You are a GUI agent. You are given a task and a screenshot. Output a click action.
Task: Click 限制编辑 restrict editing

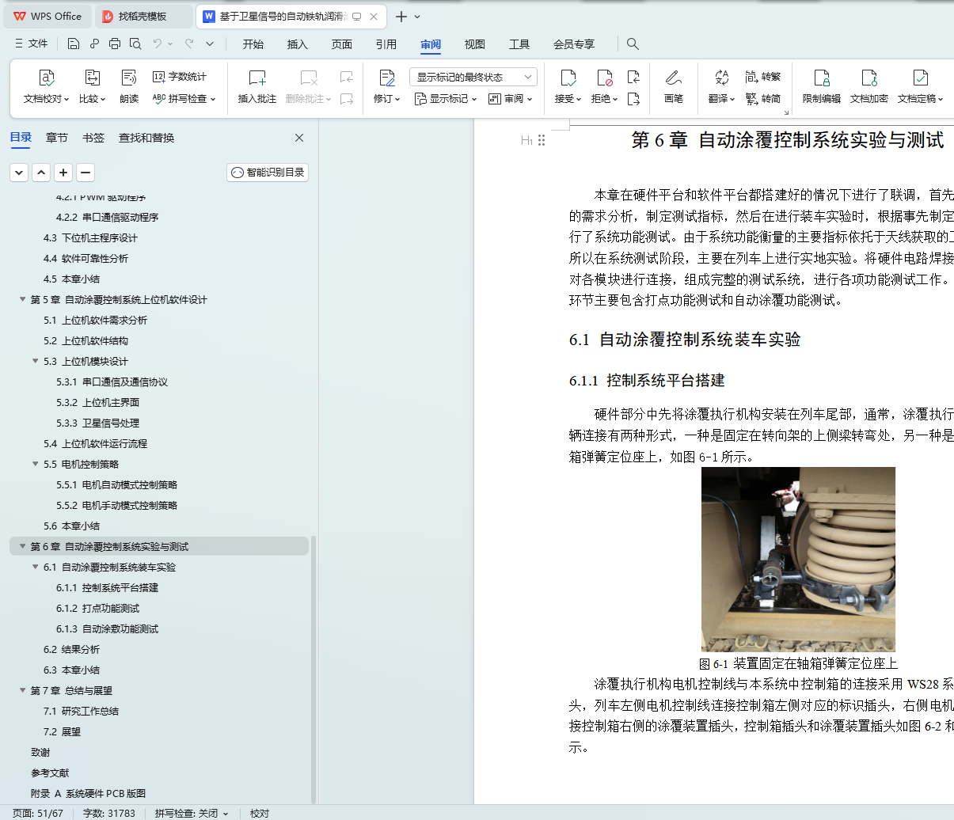point(822,86)
